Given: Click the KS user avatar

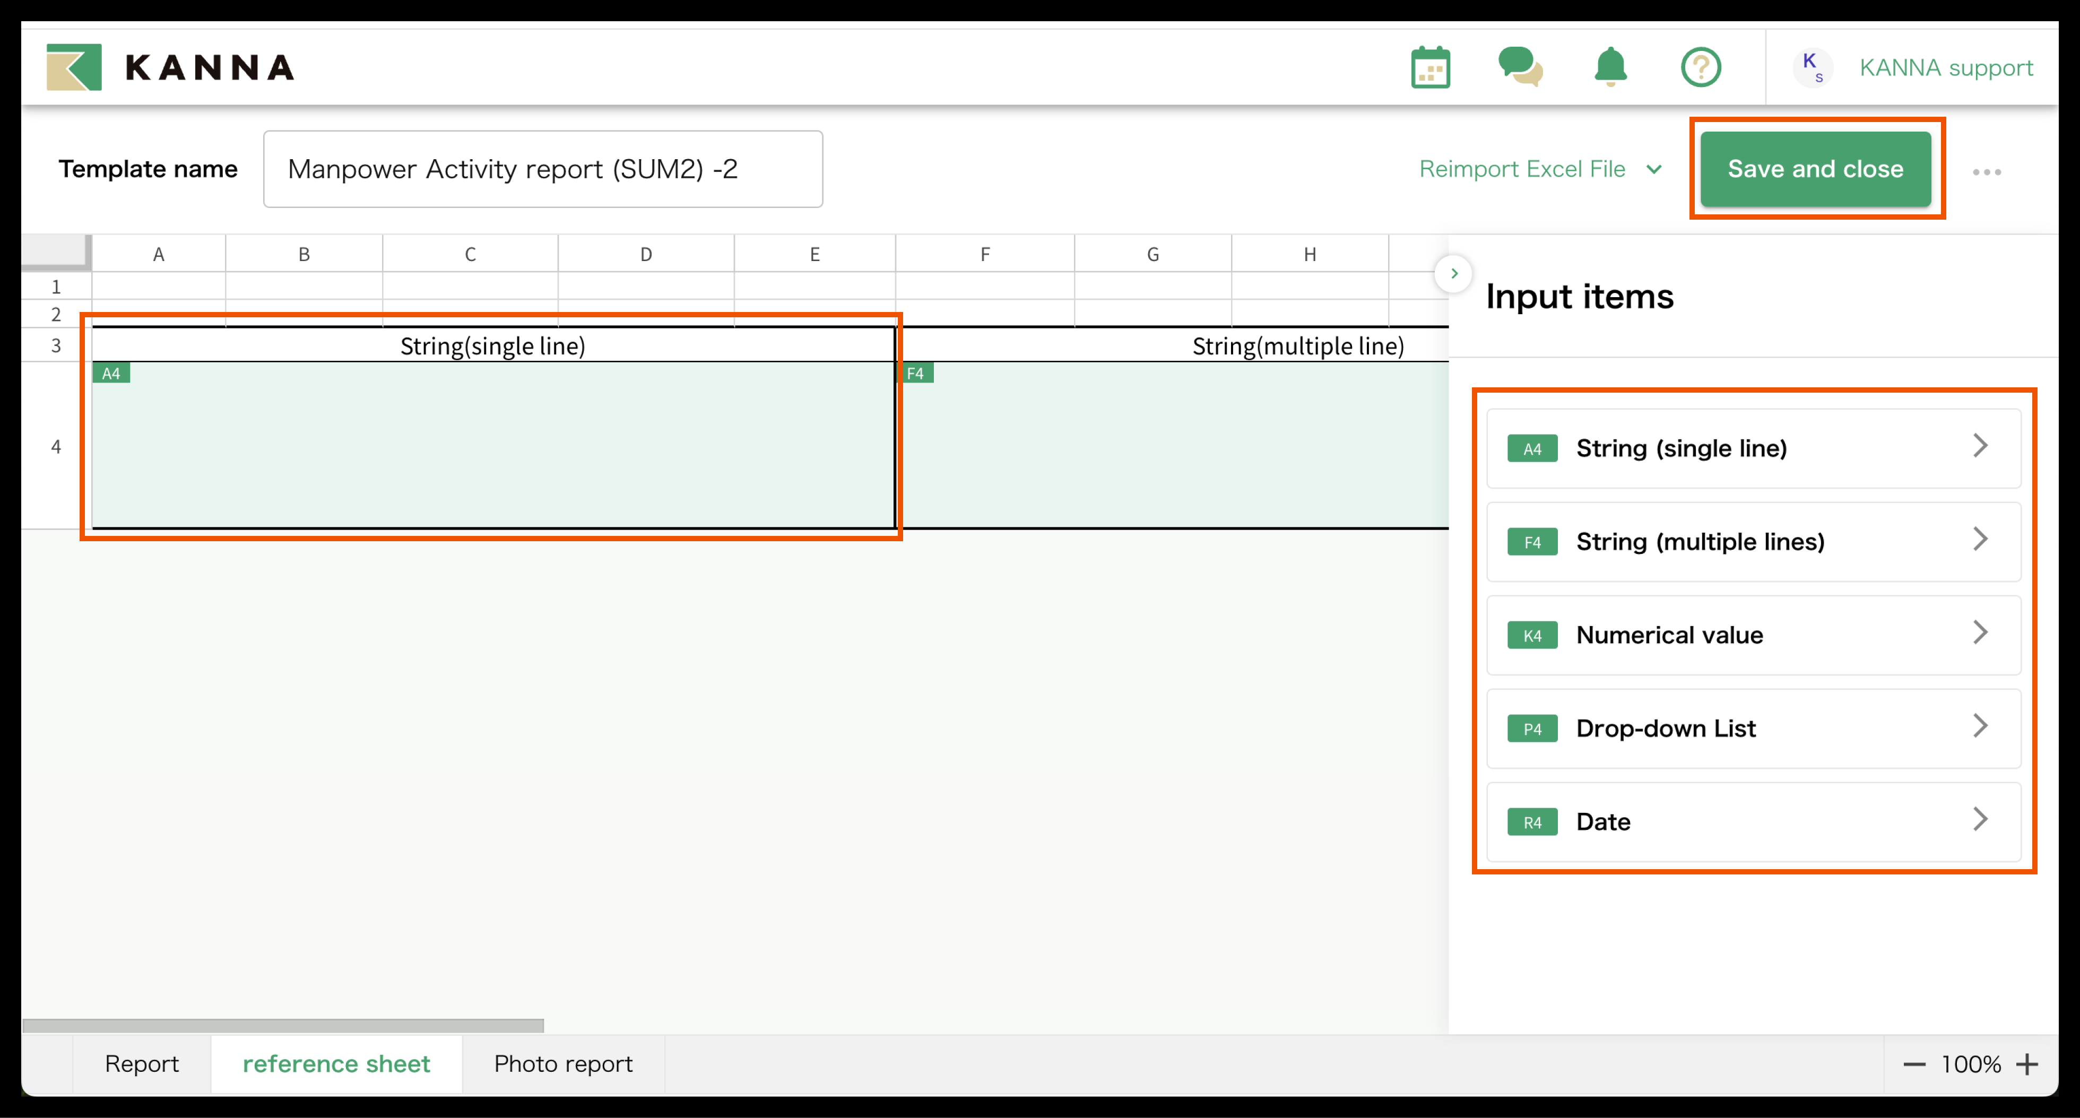Looking at the screenshot, I should (1813, 68).
